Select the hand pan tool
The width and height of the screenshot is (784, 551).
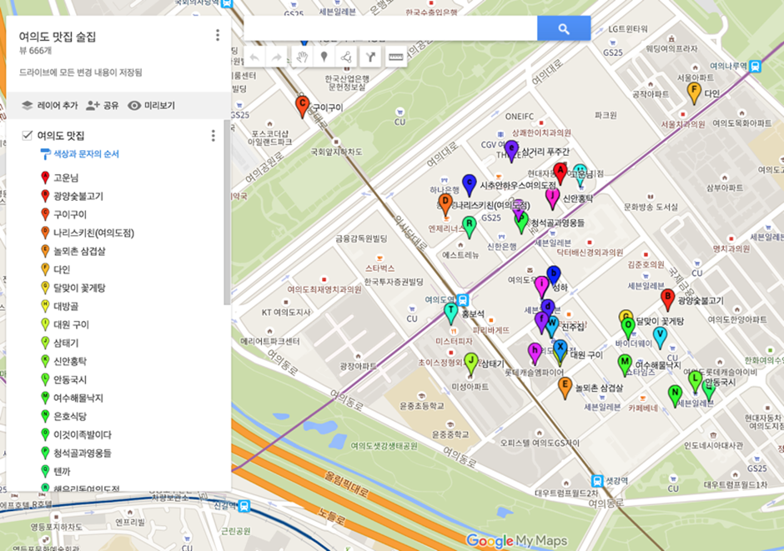pyautogui.click(x=301, y=57)
